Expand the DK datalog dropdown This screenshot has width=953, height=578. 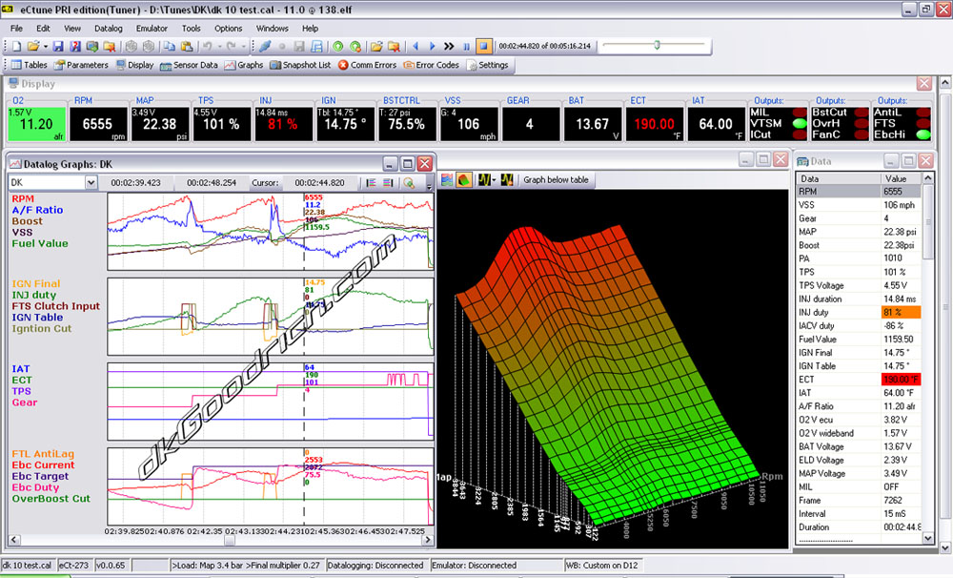91,182
